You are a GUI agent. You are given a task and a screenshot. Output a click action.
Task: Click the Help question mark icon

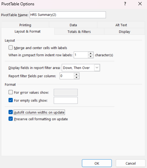coord(125,4)
